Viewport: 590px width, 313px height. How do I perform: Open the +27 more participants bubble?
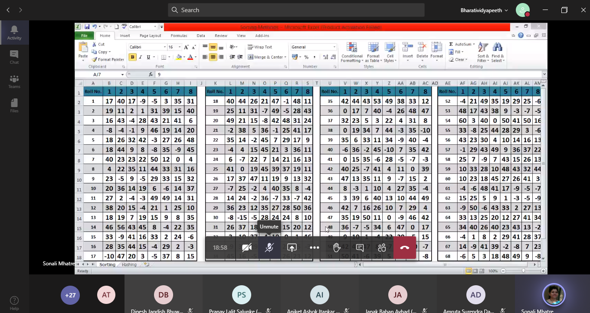pos(70,295)
